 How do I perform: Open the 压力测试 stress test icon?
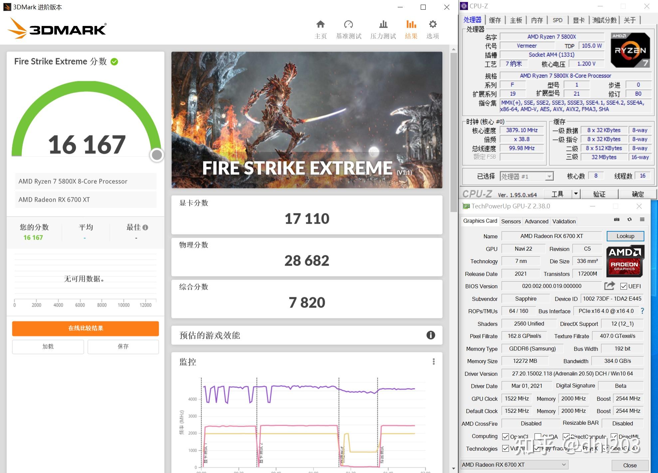(383, 24)
